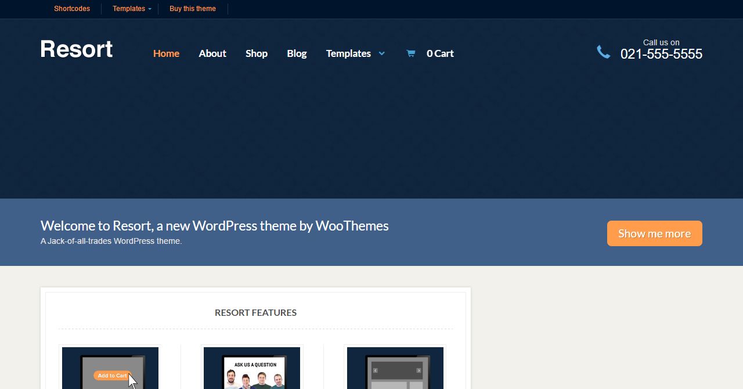This screenshot has height=389, width=743.
Task: Click the shopping cart icon
Action: pyautogui.click(x=410, y=53)
